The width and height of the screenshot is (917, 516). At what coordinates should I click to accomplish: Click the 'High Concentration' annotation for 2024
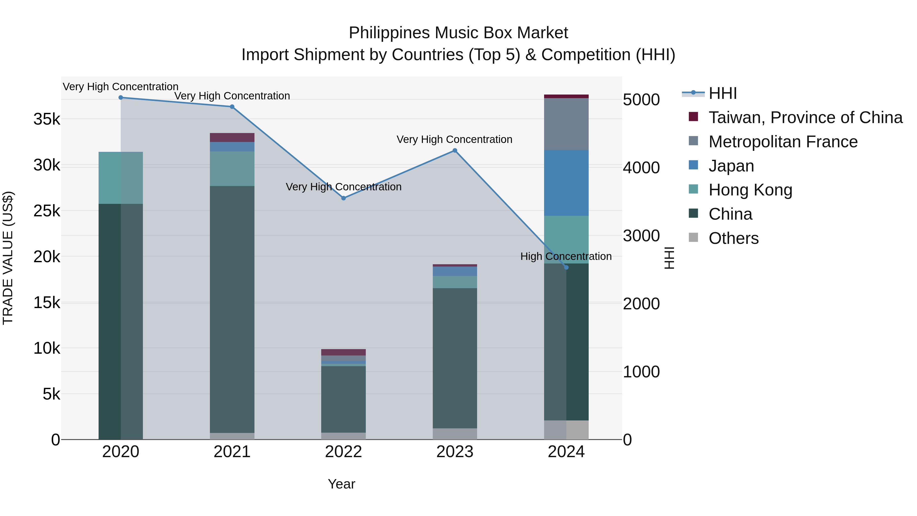[x=566, y=256]
